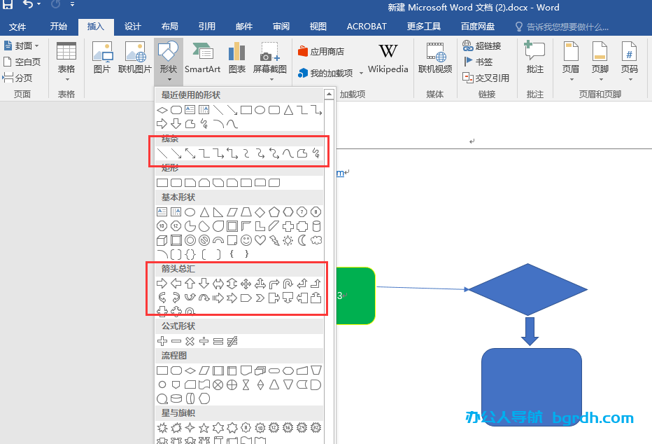Click the shapes gallery scroll-up arrow
Image resolution: width=652 pixels, height=444 pixels.
point(329,95)
